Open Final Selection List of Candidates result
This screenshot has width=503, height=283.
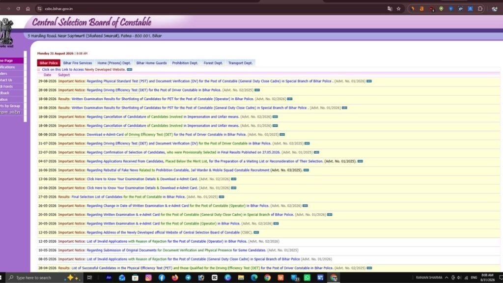pos(128,197)
